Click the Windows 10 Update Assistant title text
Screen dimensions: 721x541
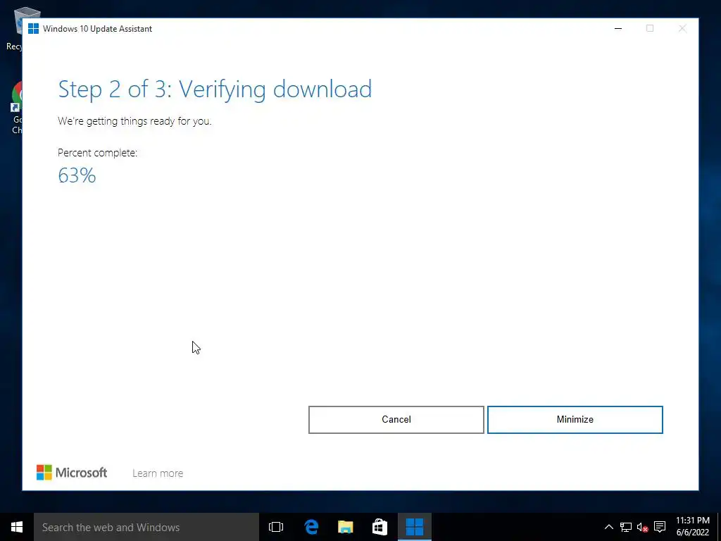coord(97,28)
